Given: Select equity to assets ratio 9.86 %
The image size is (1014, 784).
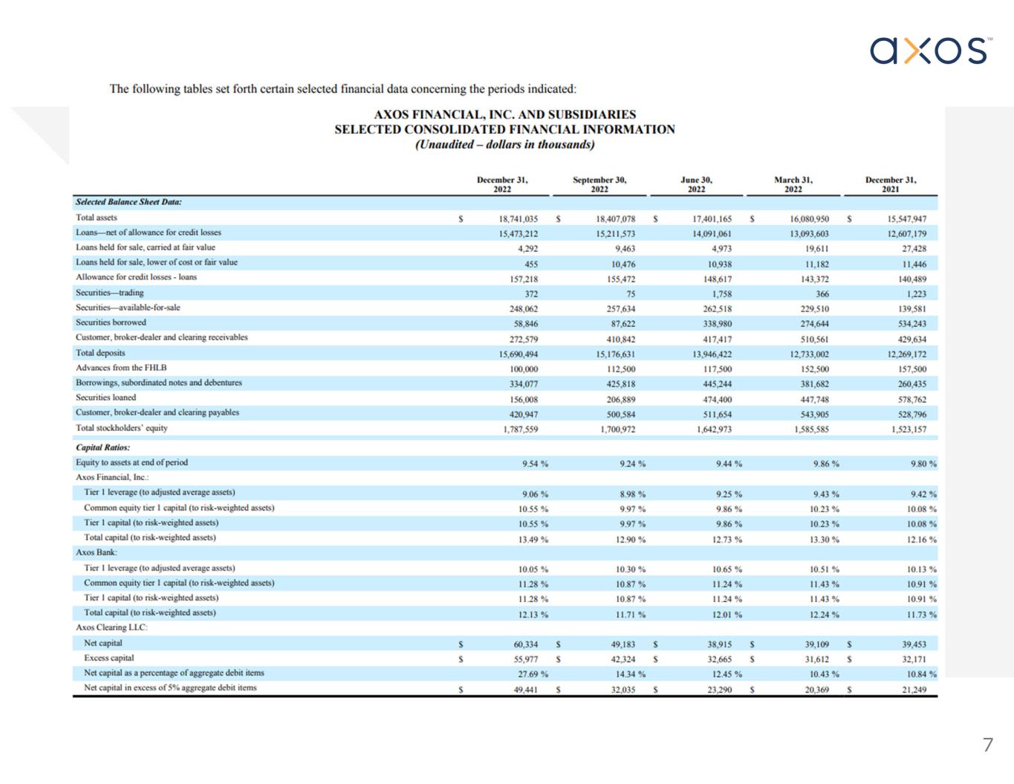Looking at the screenshot, I should (826, 464).
